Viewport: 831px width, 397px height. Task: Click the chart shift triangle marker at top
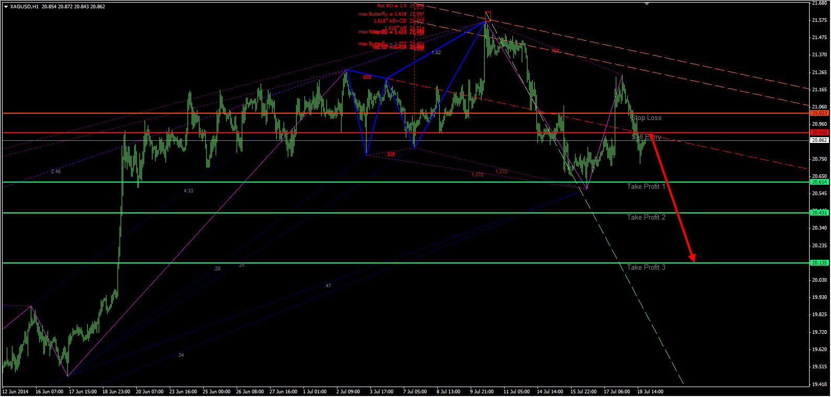pyautogui.click(x=647, y=4)
